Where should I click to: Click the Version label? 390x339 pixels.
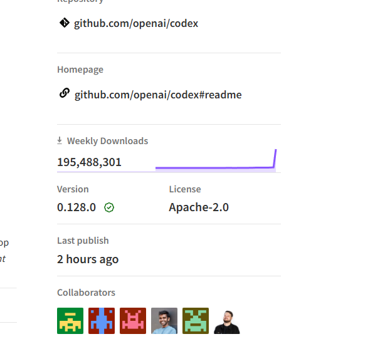[x=73, y=189]
